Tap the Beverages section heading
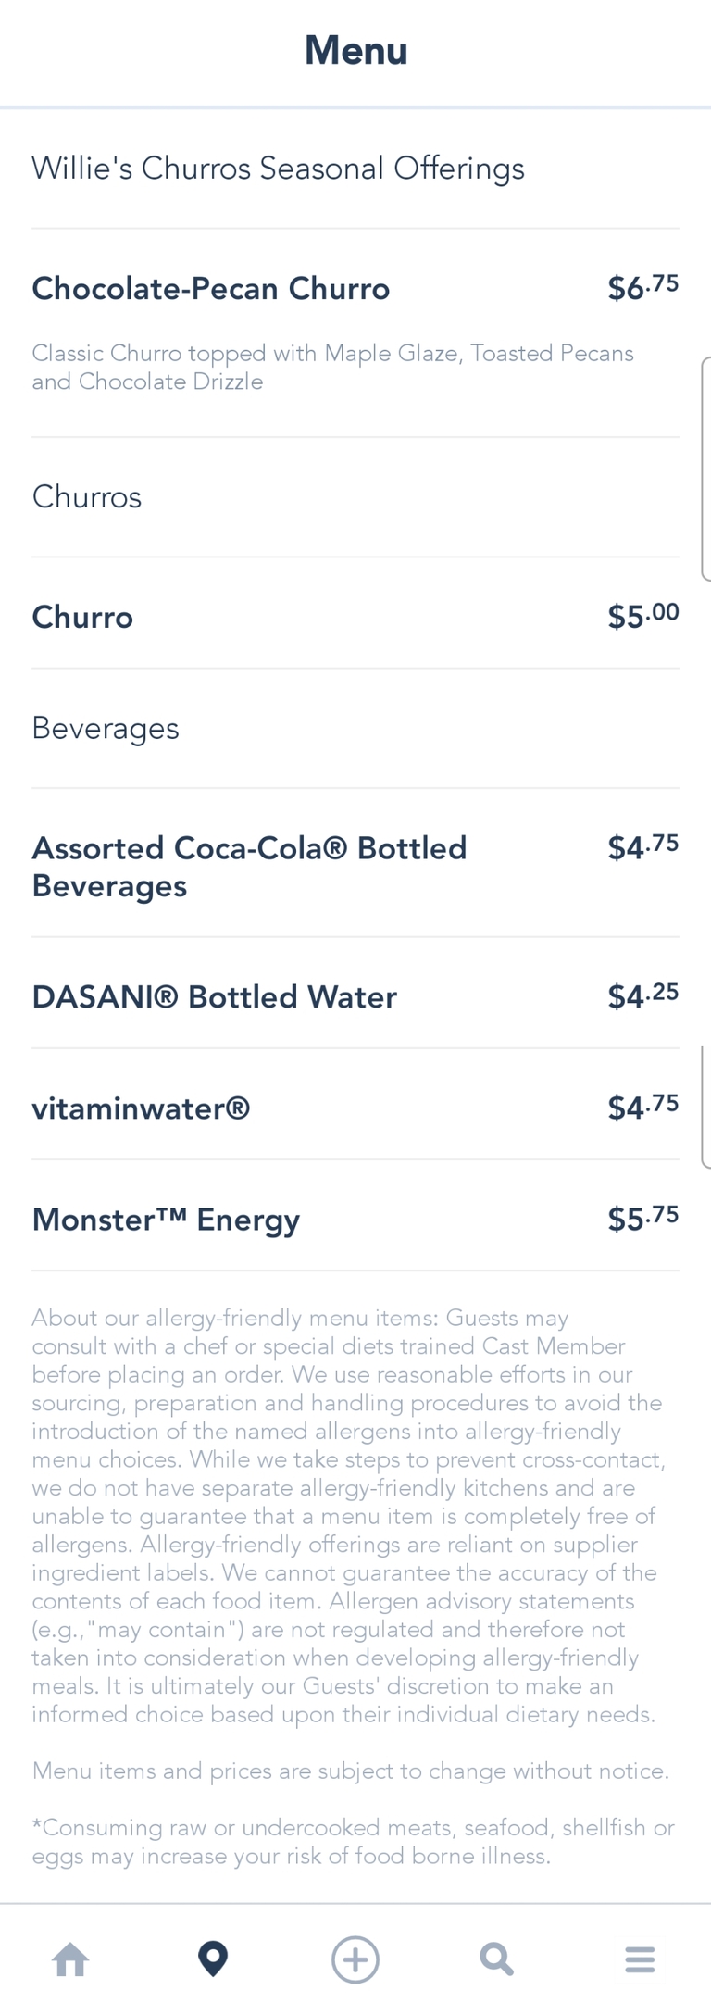 pos(106,729)
